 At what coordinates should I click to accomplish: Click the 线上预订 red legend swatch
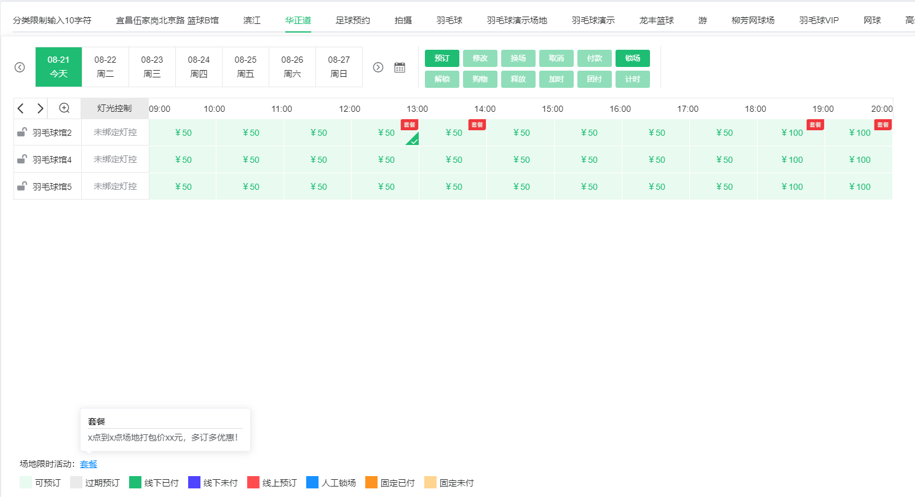(253, 483)
